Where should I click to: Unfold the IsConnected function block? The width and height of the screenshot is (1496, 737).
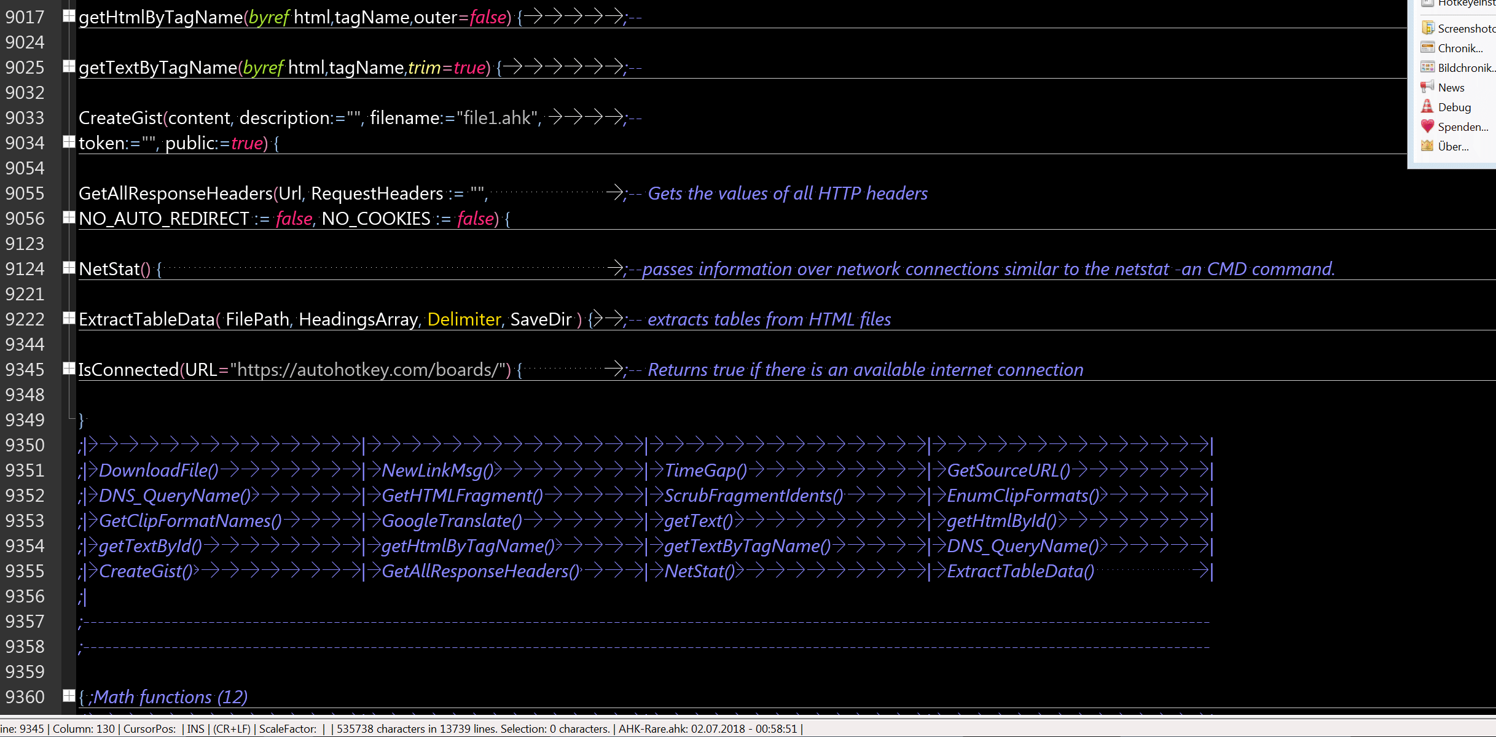(69, 368)
